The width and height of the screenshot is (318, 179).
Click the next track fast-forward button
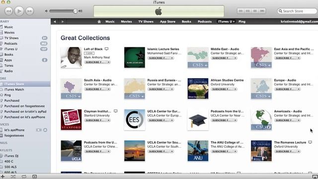[x=30, y=11]
